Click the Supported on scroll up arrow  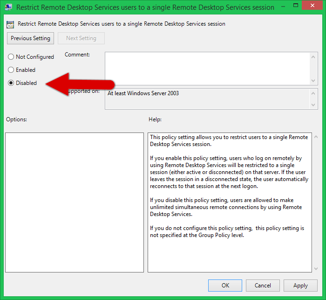314,93
